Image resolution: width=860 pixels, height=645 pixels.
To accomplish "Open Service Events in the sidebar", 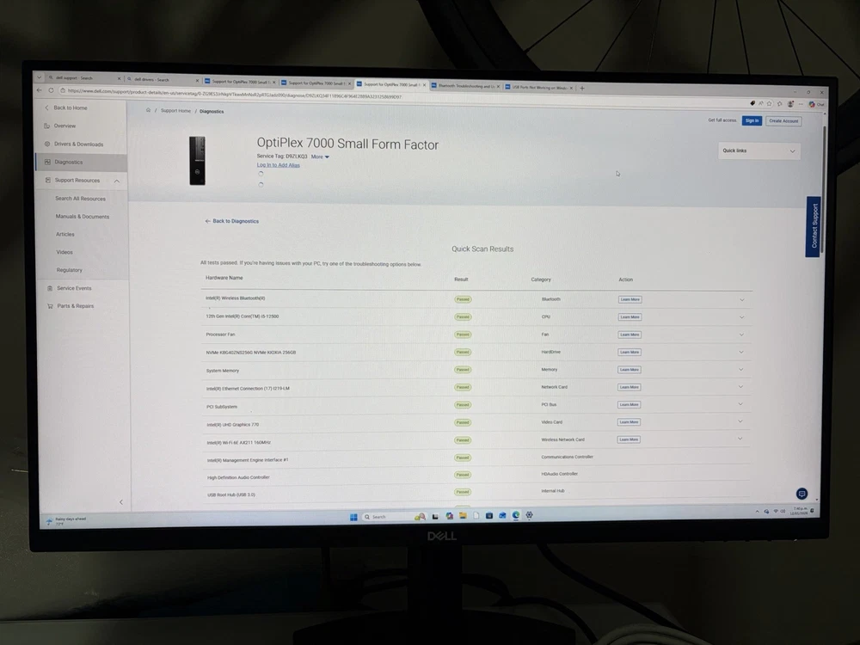I will point(74,288).
